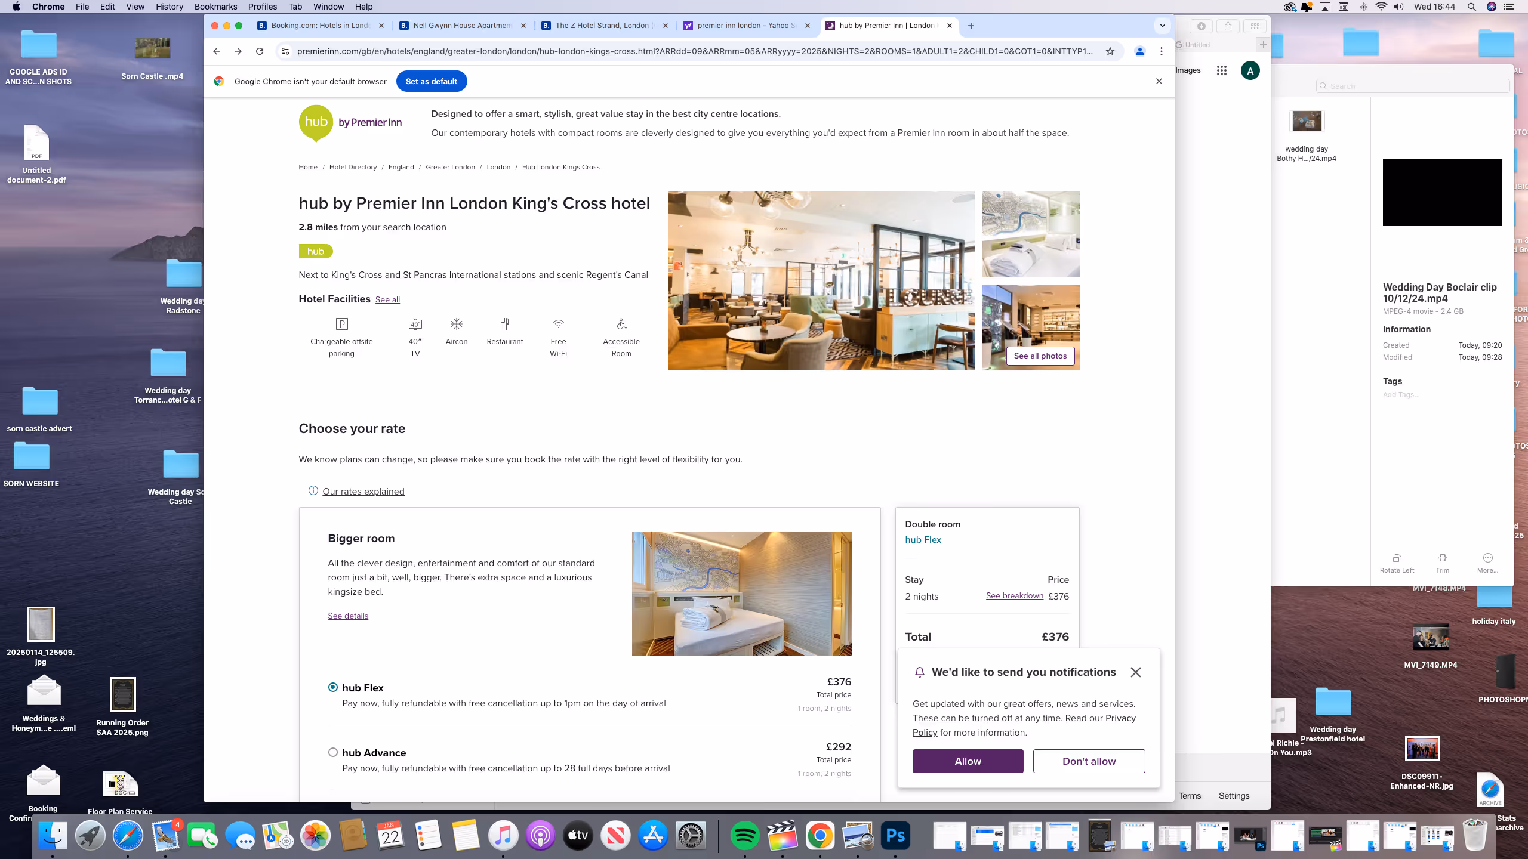
Task: Dismiss the default browser banner
Action: [x=1159, y=81]
